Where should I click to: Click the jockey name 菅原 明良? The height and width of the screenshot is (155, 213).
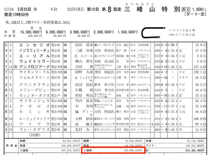(x=84, y=95)
